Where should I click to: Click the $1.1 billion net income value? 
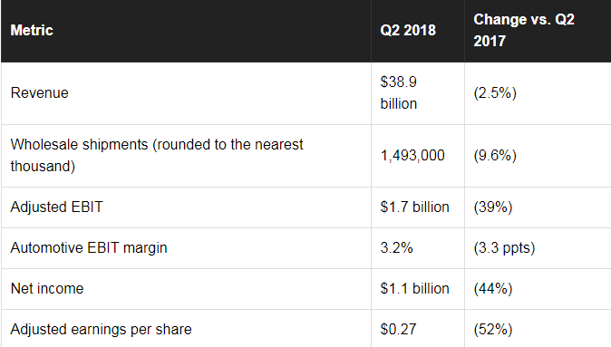coord(414,289)
